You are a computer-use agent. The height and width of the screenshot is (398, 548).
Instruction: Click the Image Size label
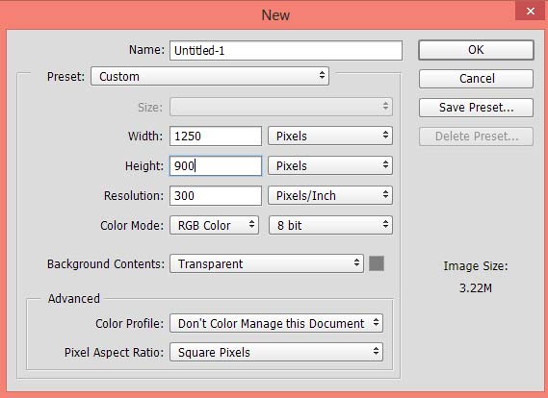pos(476,266)
